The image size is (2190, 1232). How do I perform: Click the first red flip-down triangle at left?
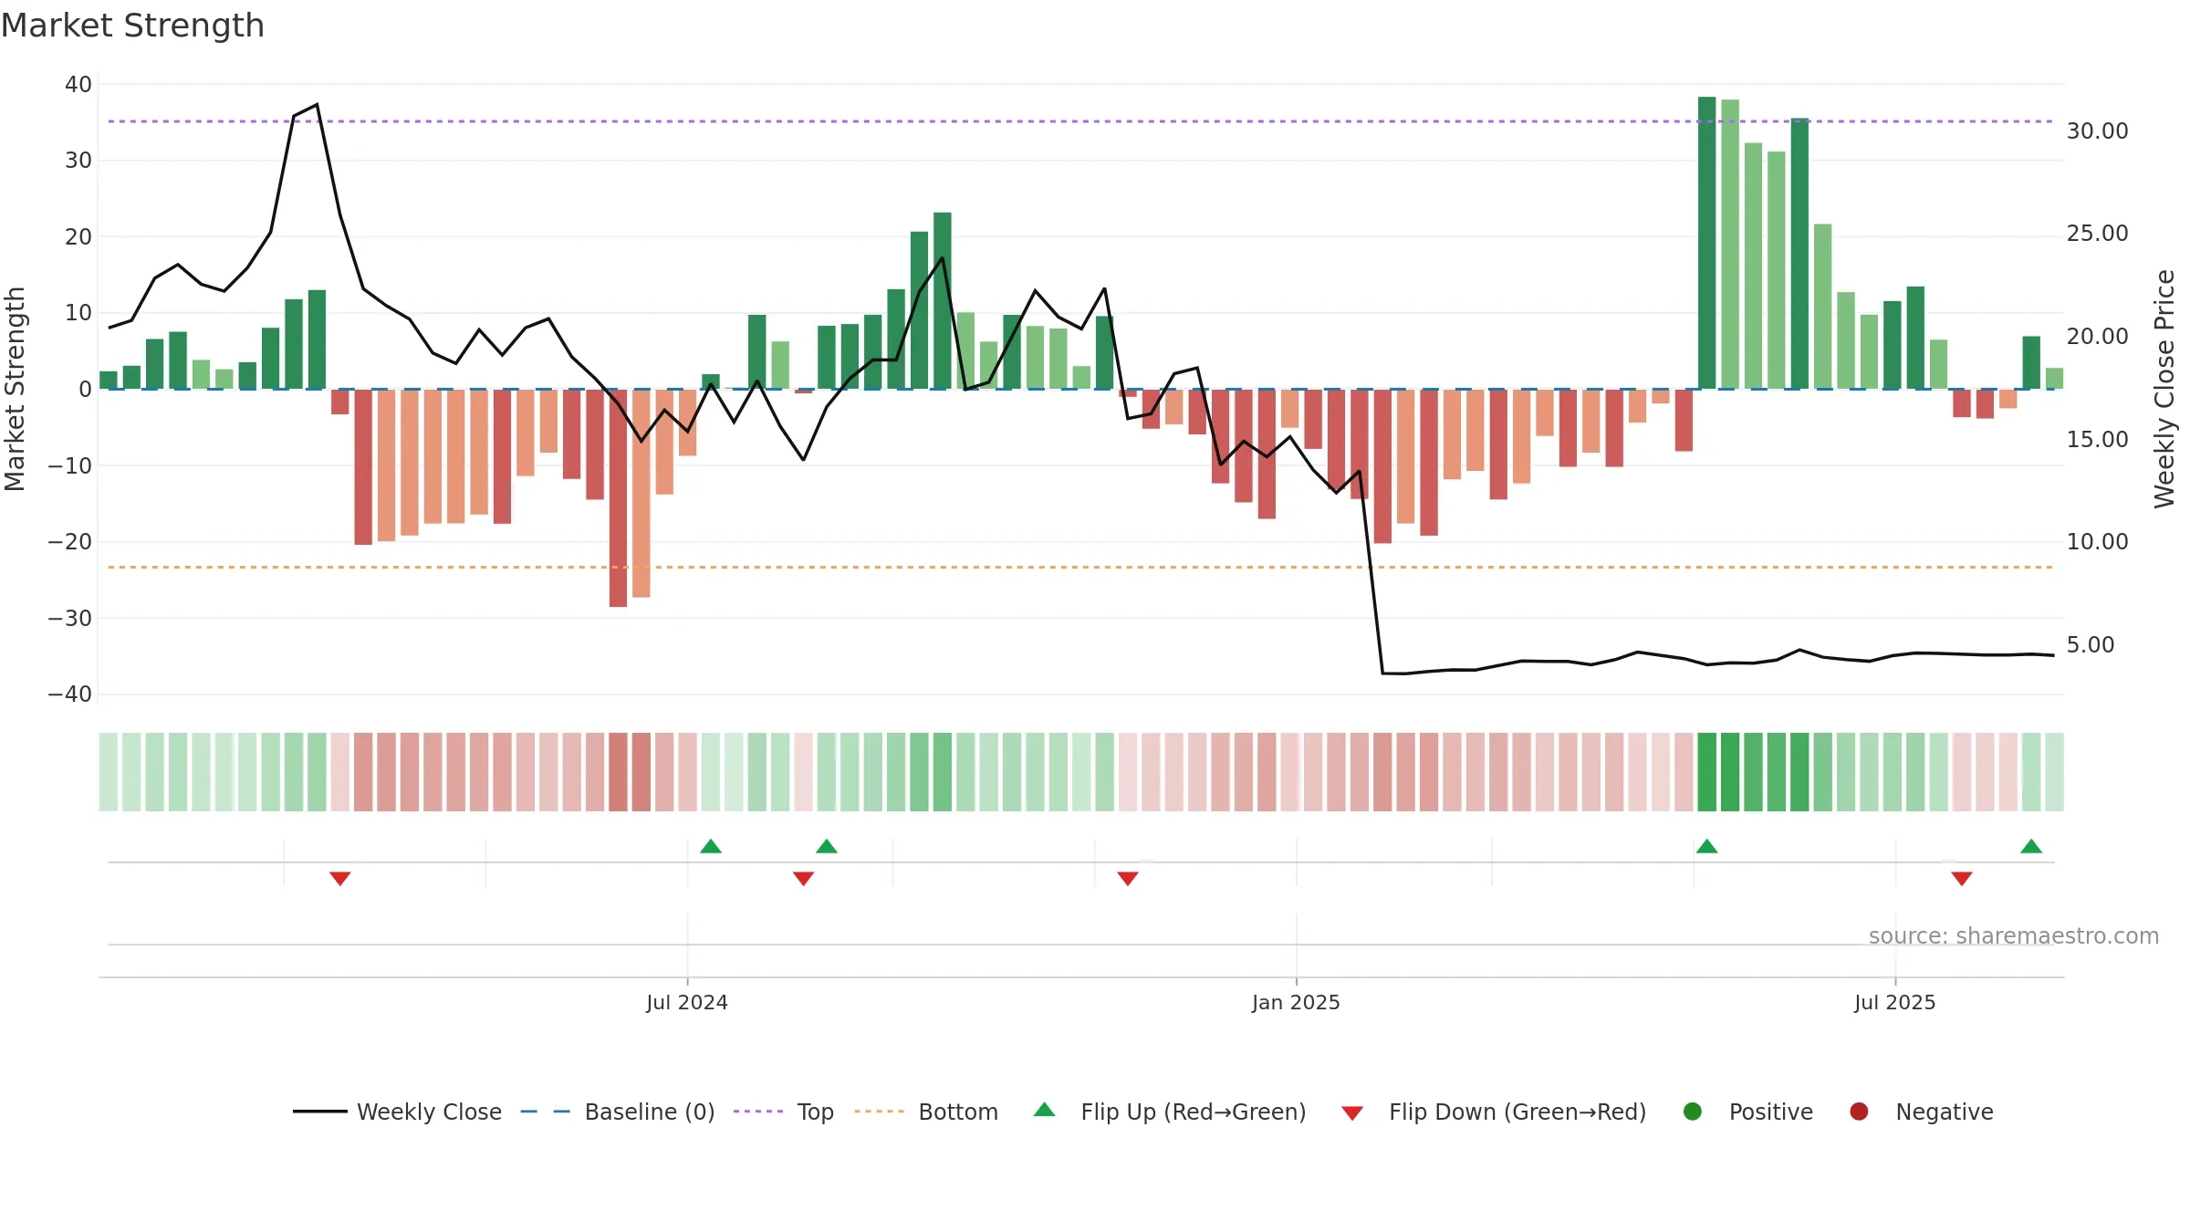tap(340, 879)
